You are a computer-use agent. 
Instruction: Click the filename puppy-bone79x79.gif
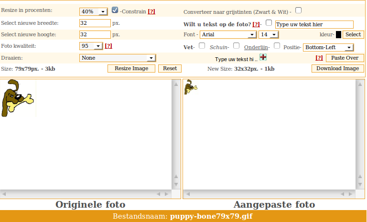(211, 216)
